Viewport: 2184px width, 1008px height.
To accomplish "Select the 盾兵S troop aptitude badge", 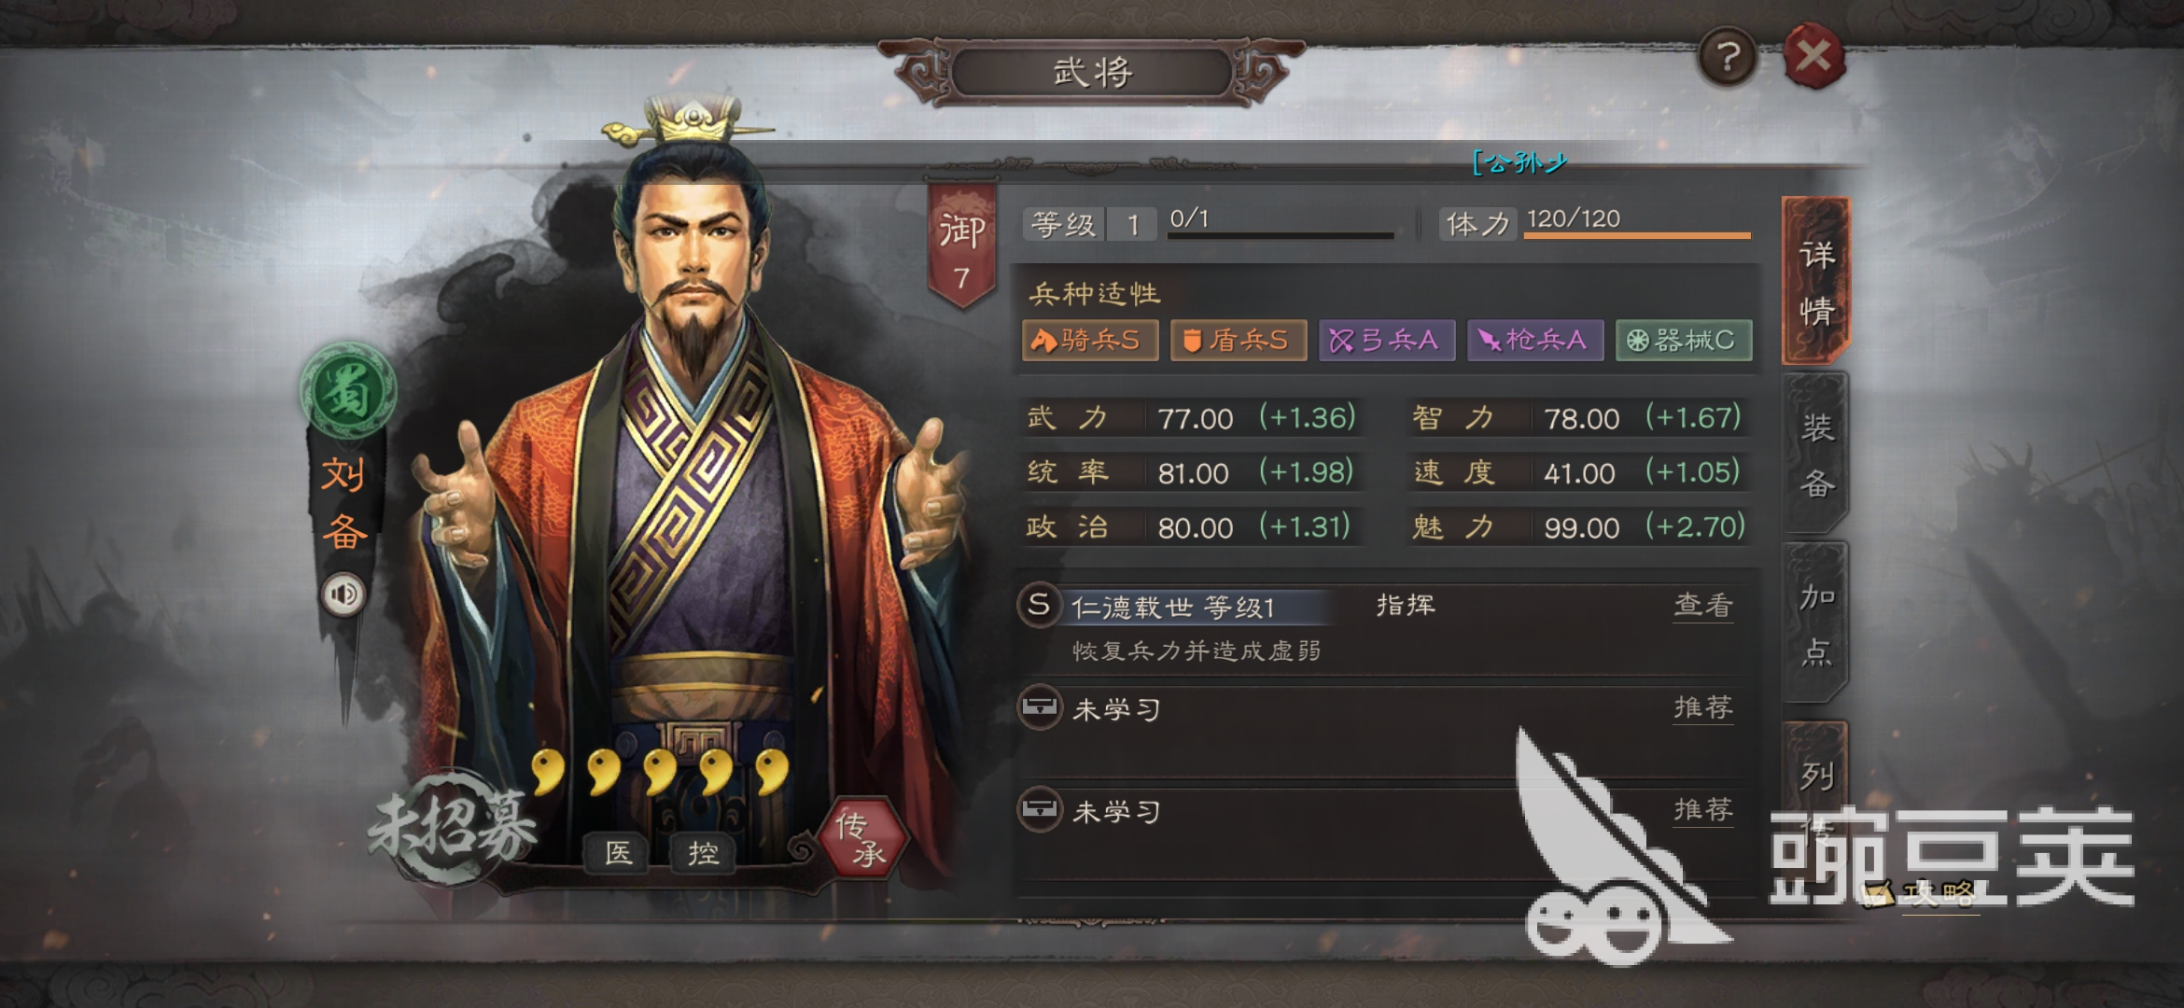I will (x=1238, y=340).
